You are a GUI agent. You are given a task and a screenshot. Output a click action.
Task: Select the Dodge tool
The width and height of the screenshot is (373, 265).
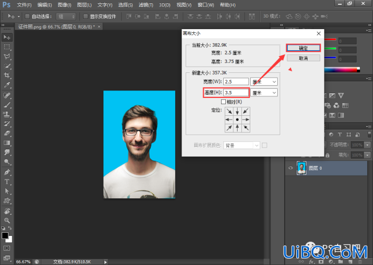(7, 162)
